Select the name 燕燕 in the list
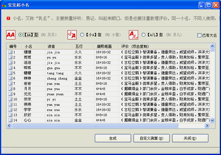Image resolution: width=221 pixels, height=155 pixels. pyautogui.click(x=28, y=104)
